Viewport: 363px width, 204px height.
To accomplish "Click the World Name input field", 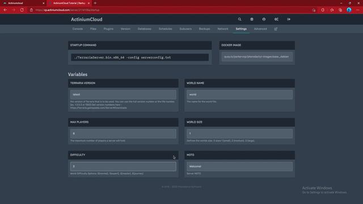I will pyautogui.click(x=239, y=95).
